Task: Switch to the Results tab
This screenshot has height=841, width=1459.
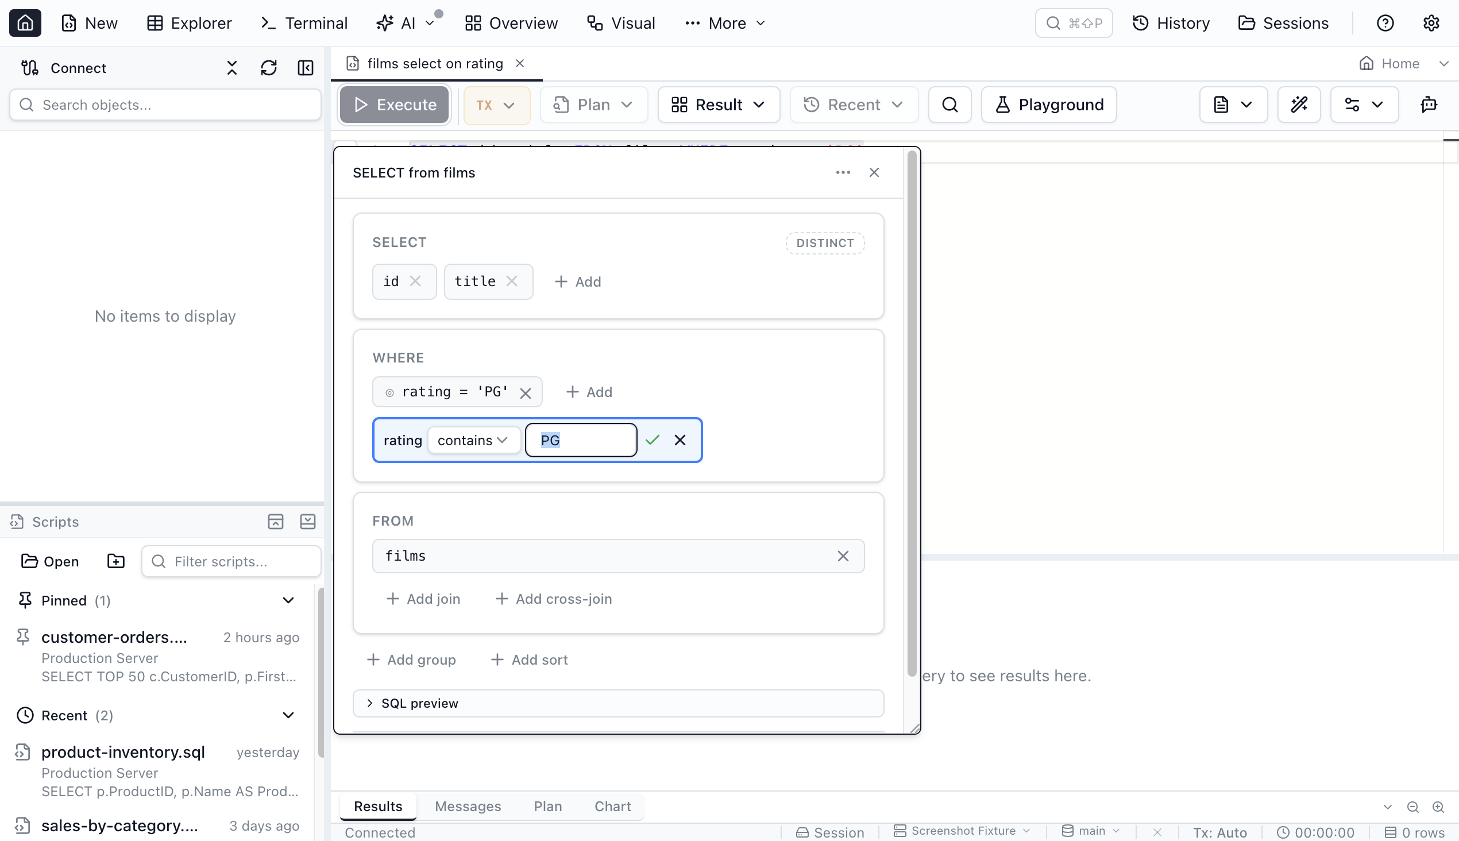Action: [378, 807]
